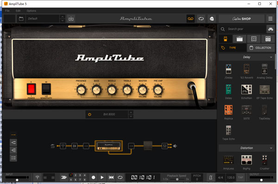This screenshot has width=278, height=184.
Task: Toggle amp model power button by Brit 8000
Action: (89, 114)
